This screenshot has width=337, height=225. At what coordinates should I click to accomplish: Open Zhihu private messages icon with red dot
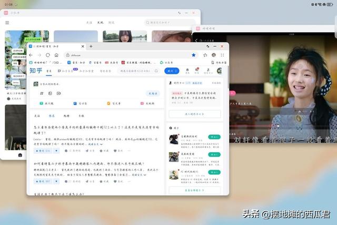point(196,71)
